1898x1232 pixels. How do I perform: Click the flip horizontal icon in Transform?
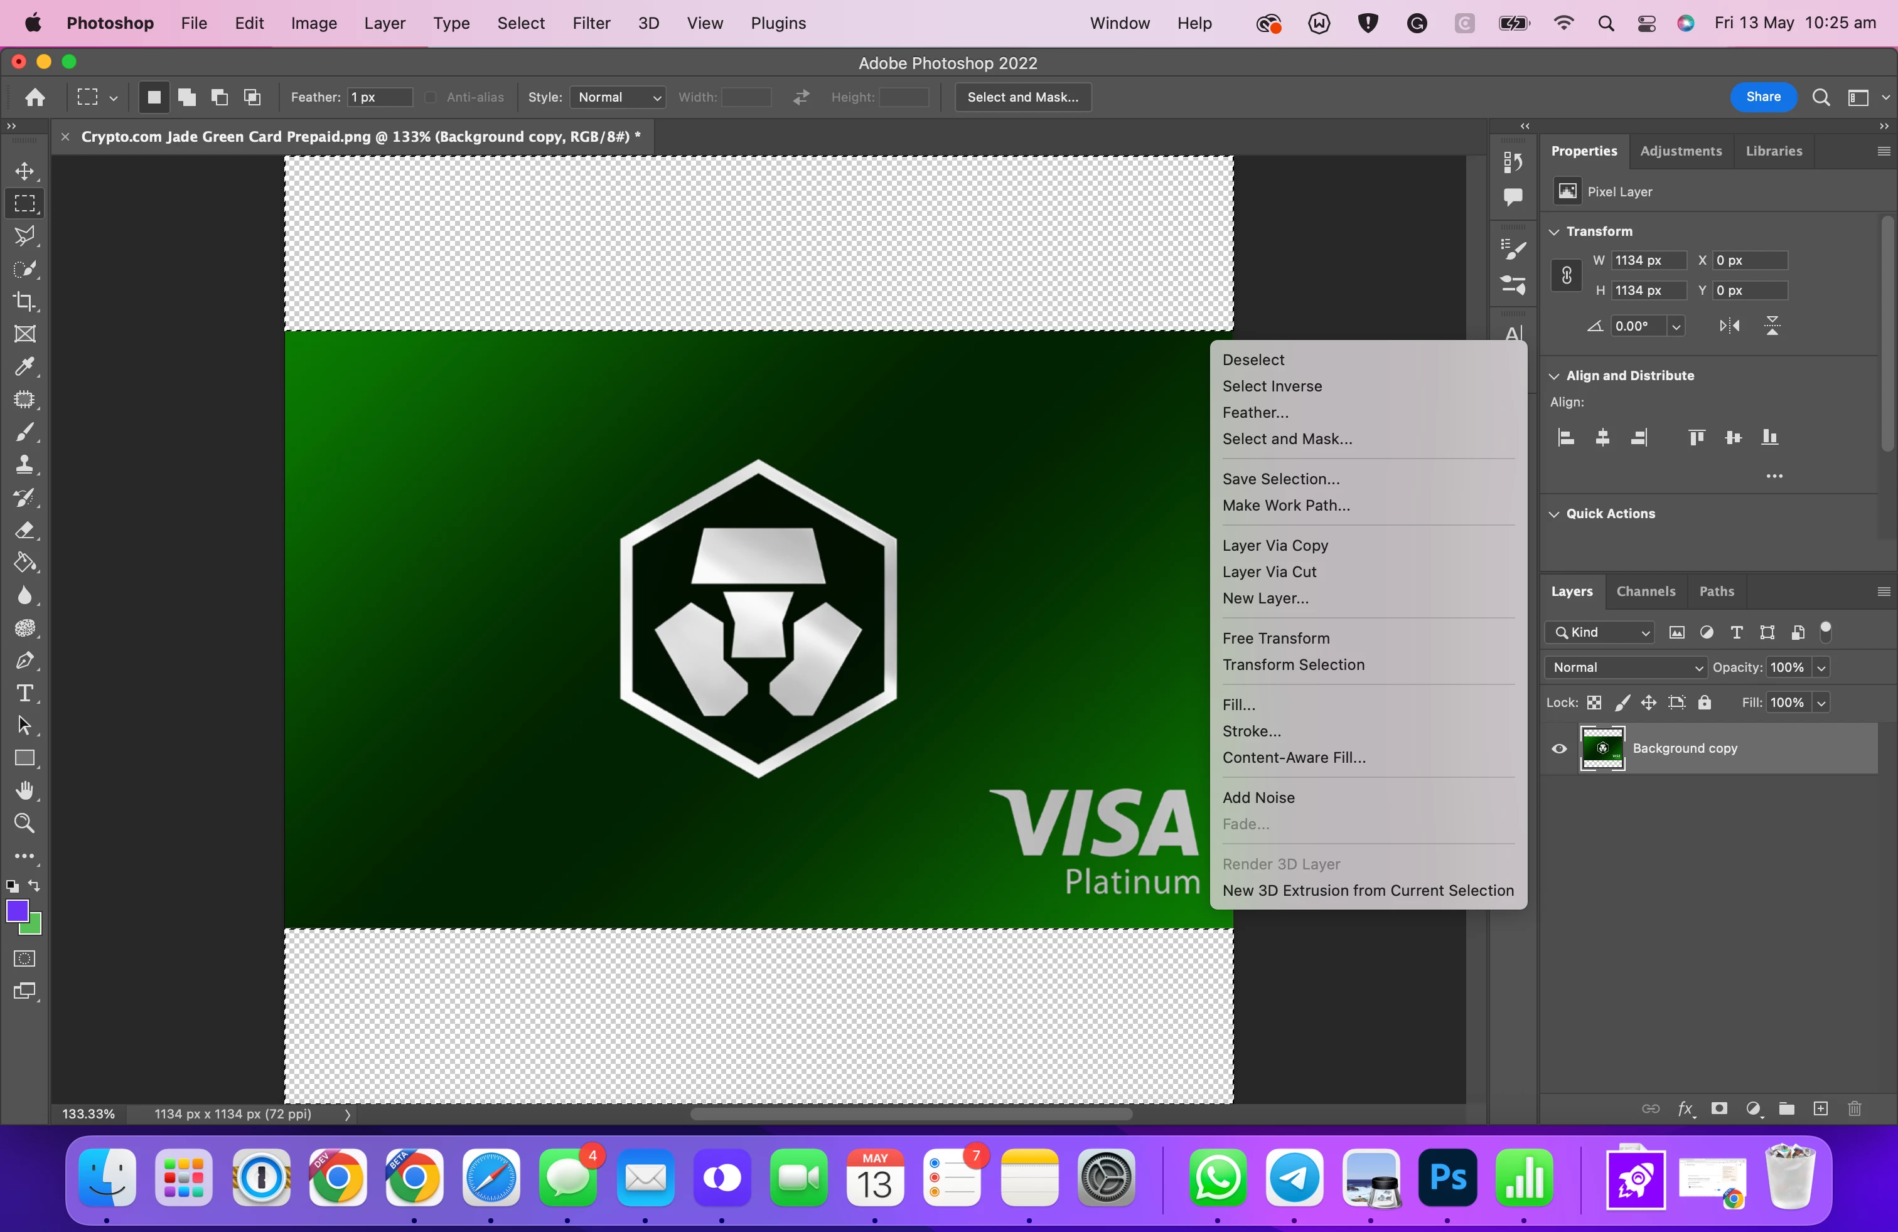(1729, 326)
